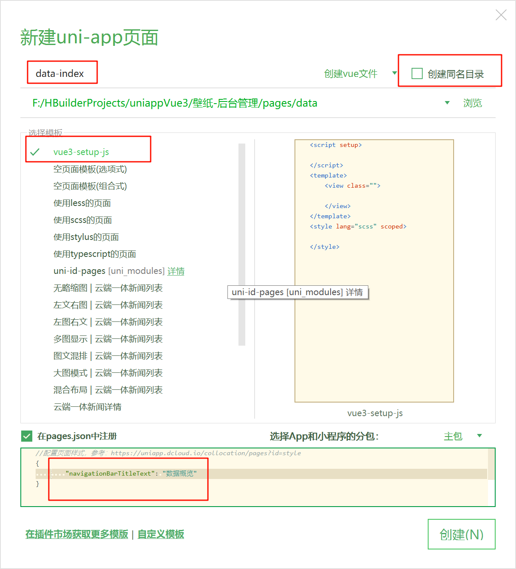
Task: Select 左图右文 | 云端一体新闻列表 template
Action: (x=108, y=322)
